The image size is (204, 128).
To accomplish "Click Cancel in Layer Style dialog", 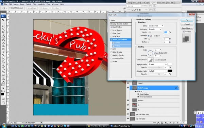I will (187, 24).
